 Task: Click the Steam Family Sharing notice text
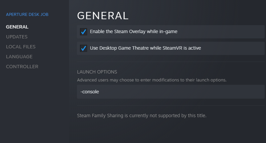click(x=142, y=116)
